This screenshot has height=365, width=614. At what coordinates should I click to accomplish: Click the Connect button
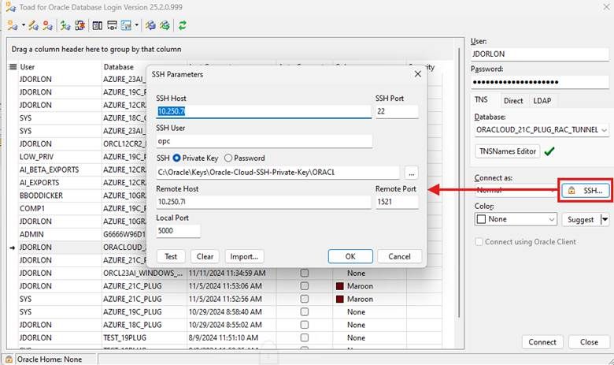[x=542, y=342]
